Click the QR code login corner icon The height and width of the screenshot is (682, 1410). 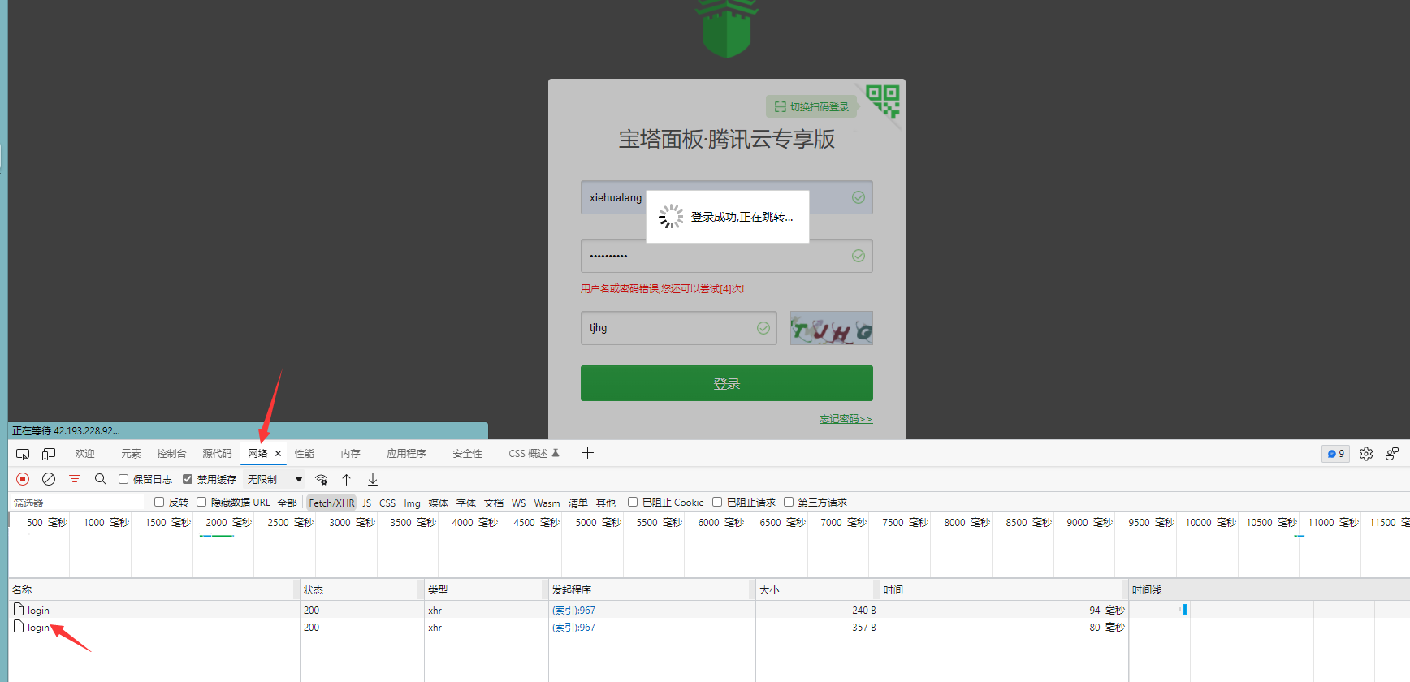pos(882,101)
